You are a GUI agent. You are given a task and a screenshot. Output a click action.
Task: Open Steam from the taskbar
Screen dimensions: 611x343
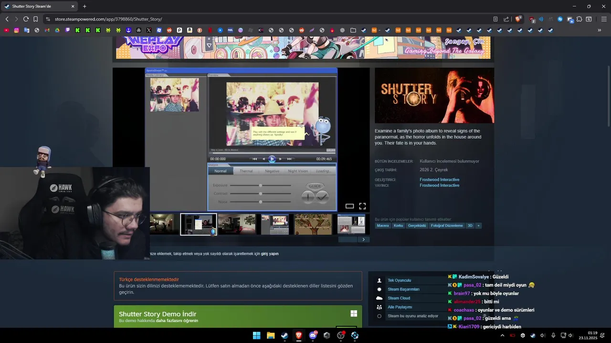click(284, 335)
